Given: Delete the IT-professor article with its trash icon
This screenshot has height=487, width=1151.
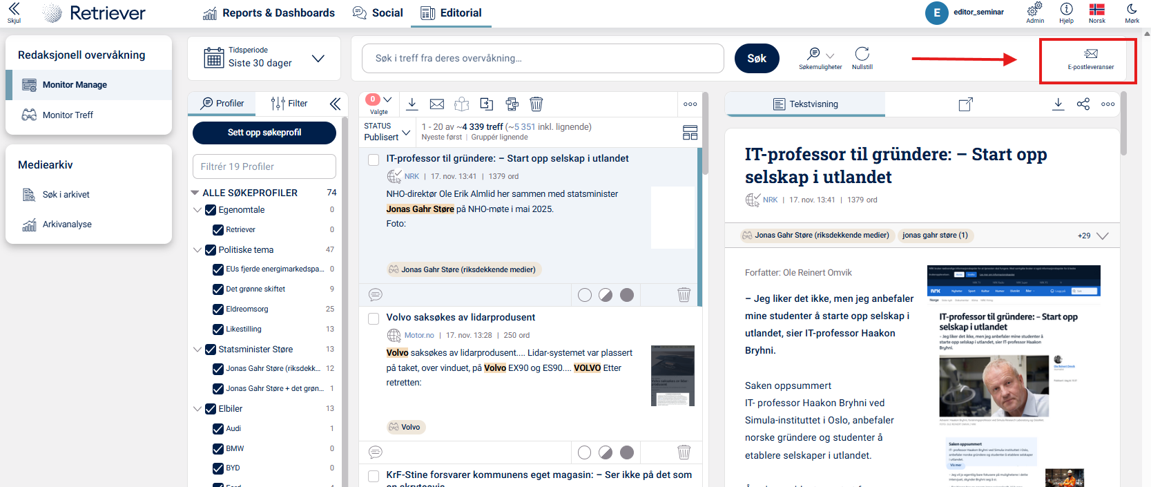Looking at the screenshot, I should coord(684,295).
